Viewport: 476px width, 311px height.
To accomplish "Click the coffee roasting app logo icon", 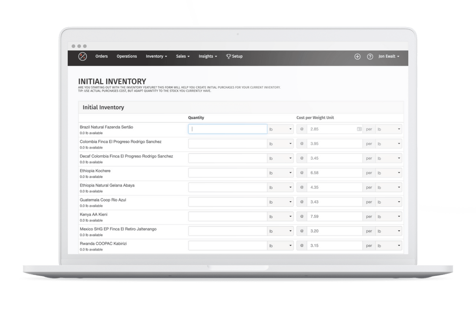I will point(82,56).
